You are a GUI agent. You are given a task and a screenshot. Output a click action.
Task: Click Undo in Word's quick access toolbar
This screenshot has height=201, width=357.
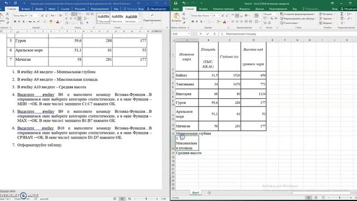click(6, 3)
